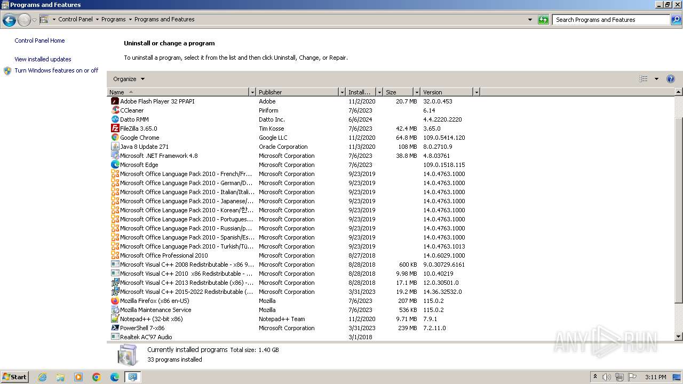Click the scrollbar down arrow
Viewport: 683px width, 384px height.
coord(679,337)
